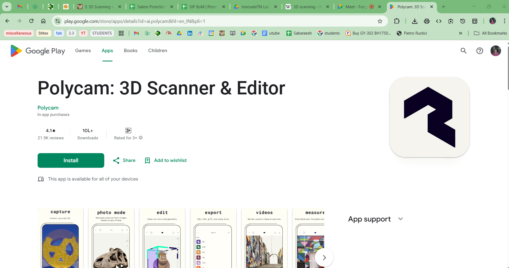Show more bookmarks chevron
This screenshot has width=509, height=268.
pyautogui.click(x=460, y=33)
